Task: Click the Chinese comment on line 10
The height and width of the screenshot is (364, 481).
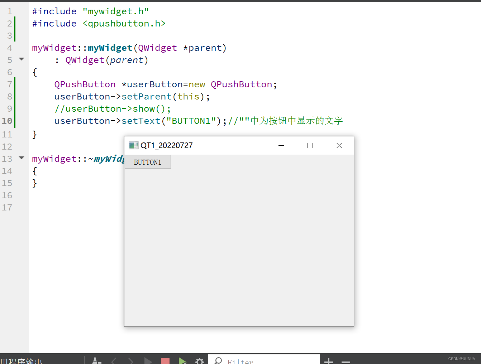Action: tap(286, 121)
